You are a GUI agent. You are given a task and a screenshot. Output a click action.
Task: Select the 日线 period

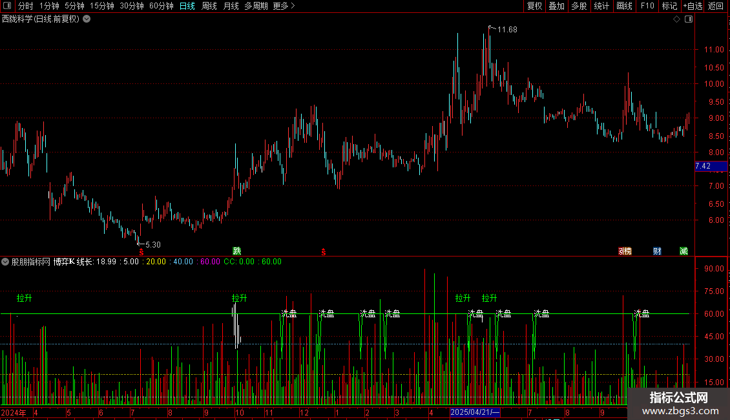[187, 6]
